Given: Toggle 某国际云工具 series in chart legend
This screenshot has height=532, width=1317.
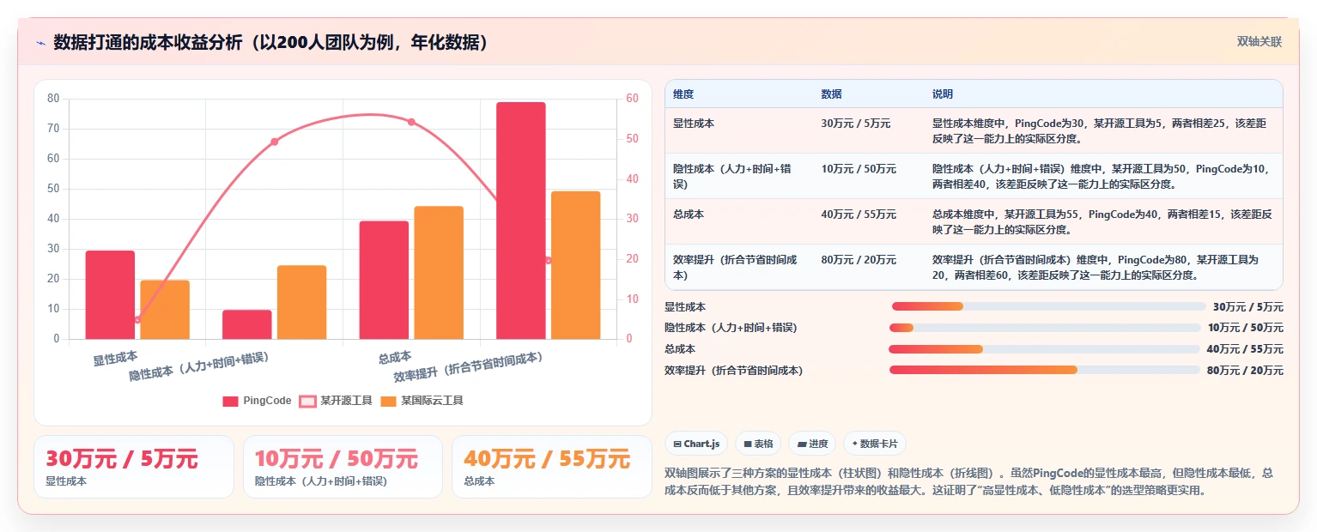Looking at the screenshot, I should tap(422, 401).
